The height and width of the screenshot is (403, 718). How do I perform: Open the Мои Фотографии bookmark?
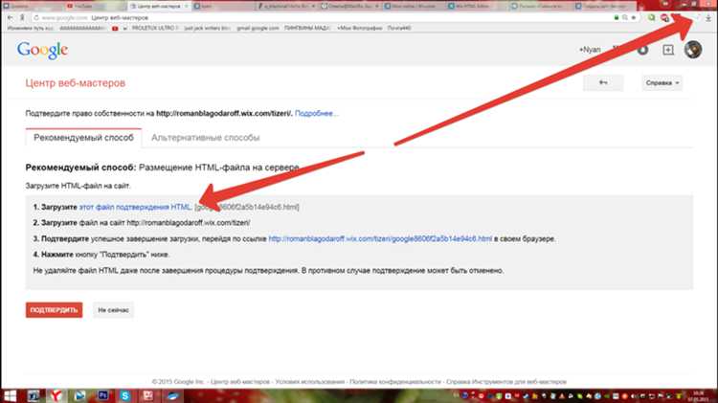point(359,28)
